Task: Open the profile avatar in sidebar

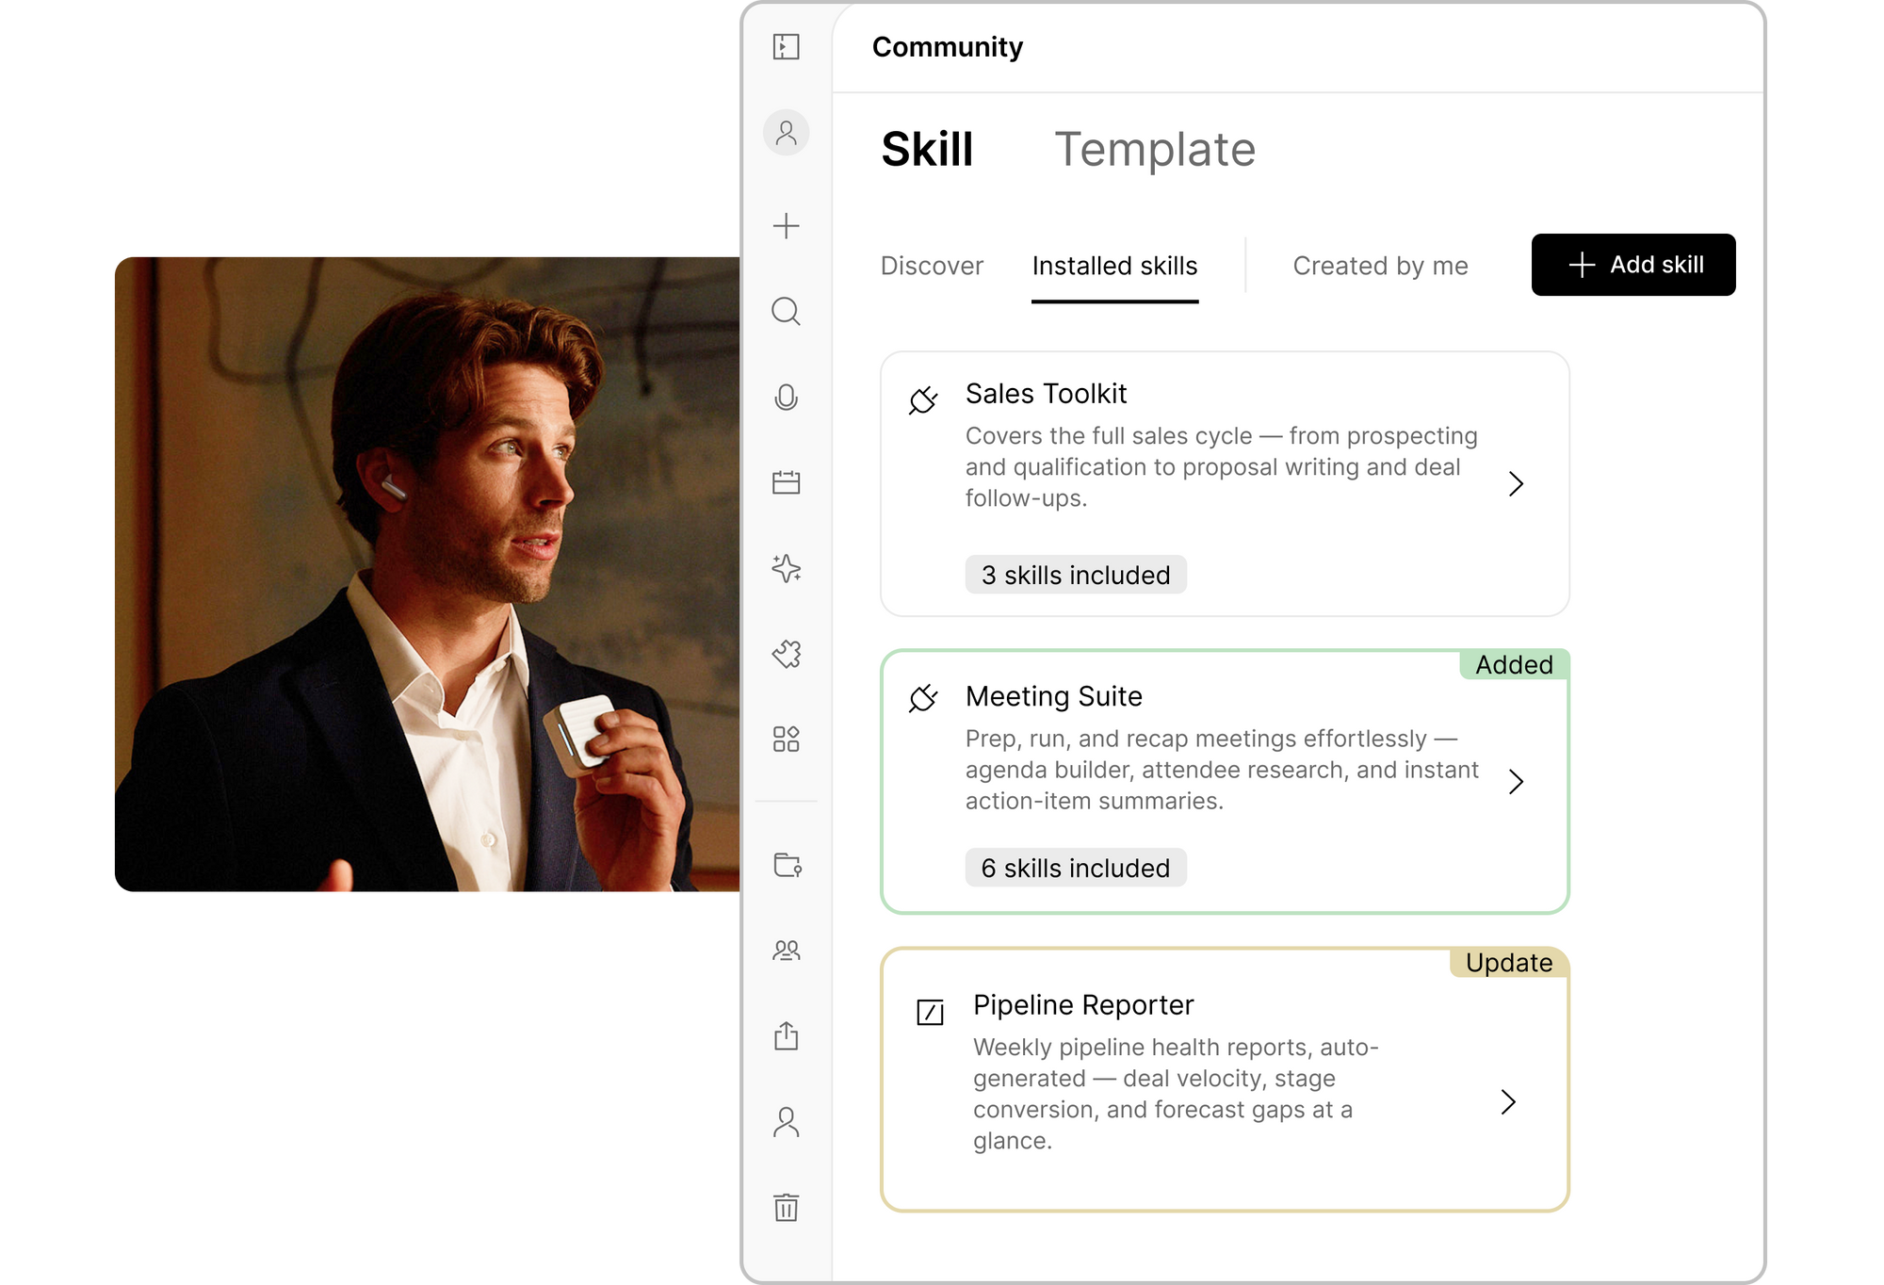Action: (786, 133)
